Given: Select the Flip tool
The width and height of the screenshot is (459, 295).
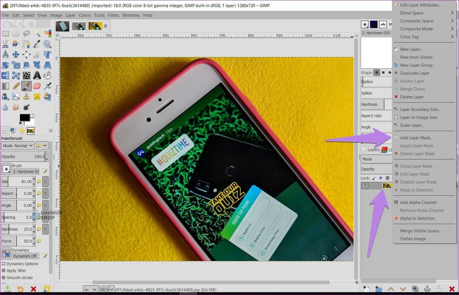Looking at the screenshot, I should click(6, 76).
